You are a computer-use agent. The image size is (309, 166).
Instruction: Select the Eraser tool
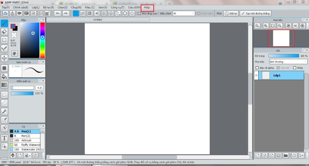coord(4,32)
